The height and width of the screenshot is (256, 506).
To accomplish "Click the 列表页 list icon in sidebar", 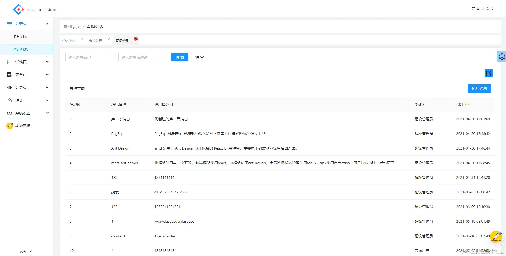I will coord(9,23).
